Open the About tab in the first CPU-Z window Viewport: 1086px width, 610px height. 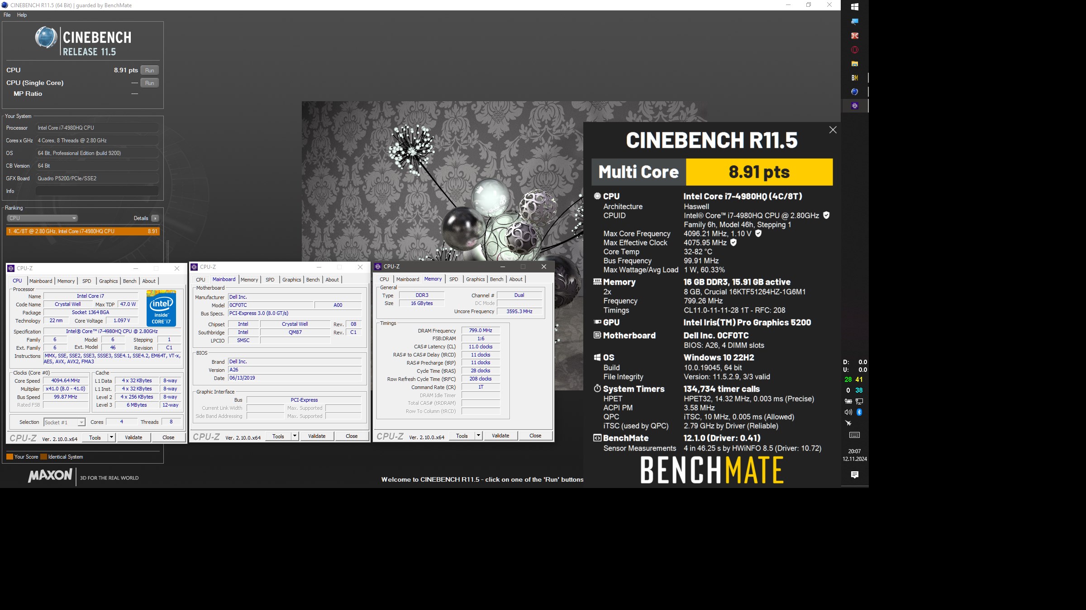149,281
